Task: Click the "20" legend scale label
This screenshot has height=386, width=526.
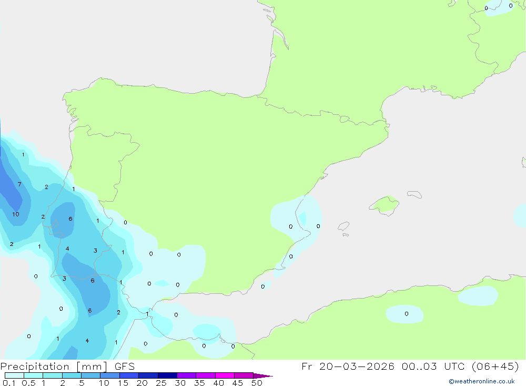Action: click(142, 383)
